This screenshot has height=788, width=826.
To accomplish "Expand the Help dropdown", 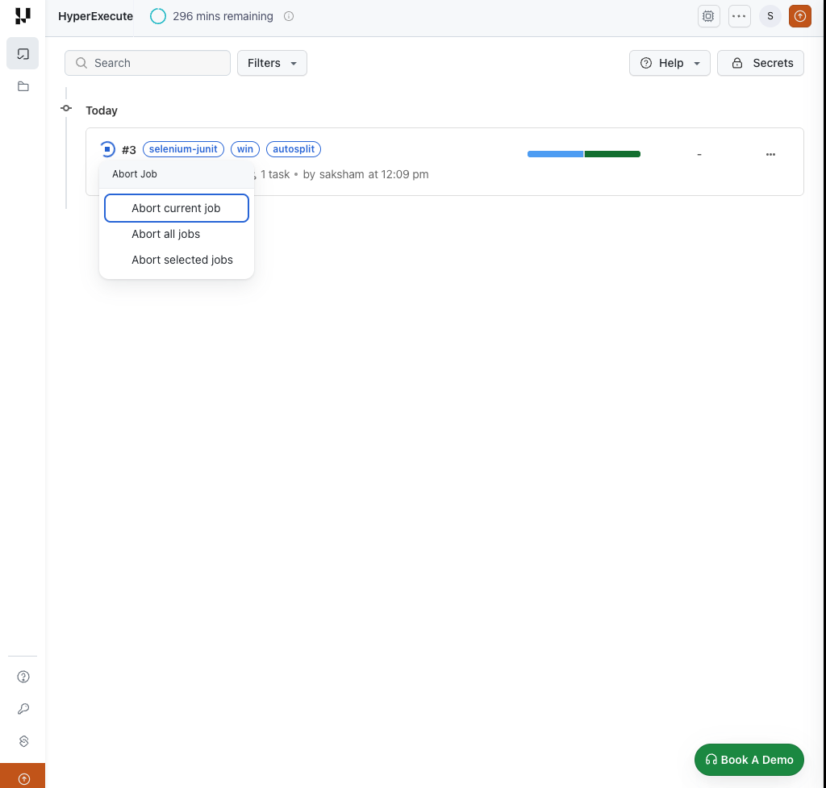I will pos(670,63).
